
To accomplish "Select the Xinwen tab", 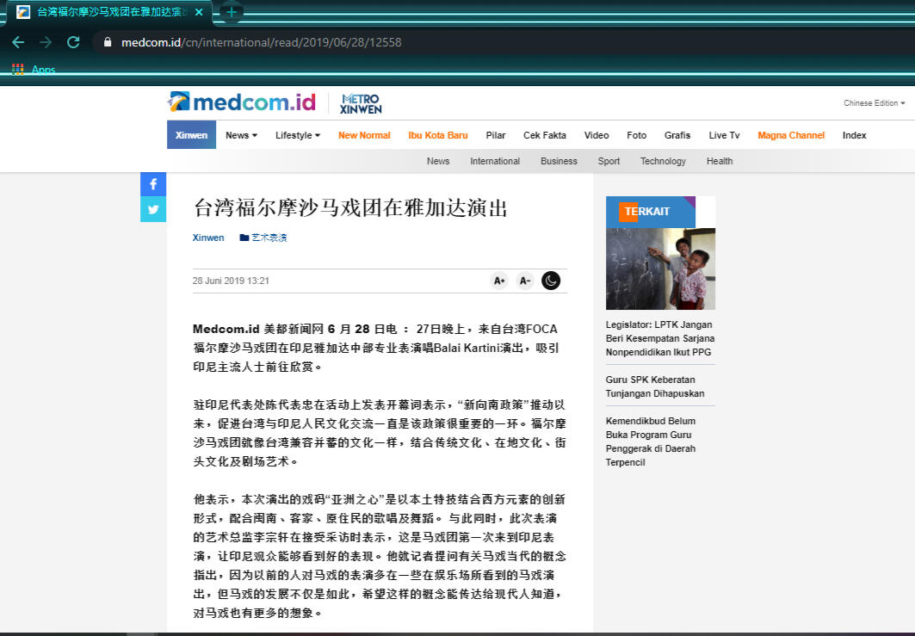I will 191,135.
